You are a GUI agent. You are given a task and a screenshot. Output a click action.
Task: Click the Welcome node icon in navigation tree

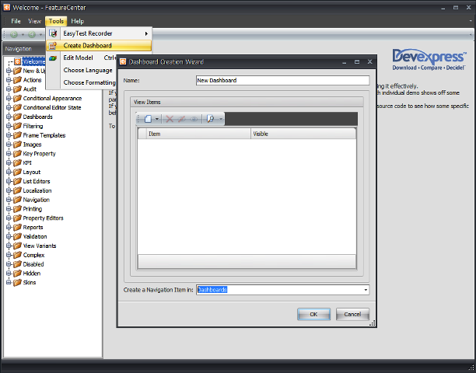coord(18,61)
